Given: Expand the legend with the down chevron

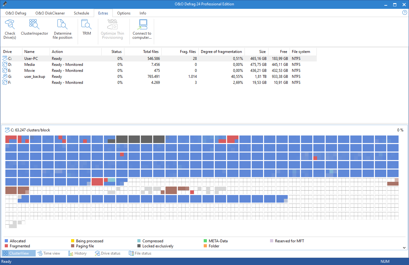Looking at the screenshot, I should point(404,248).
